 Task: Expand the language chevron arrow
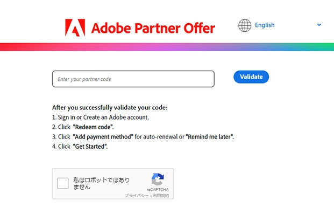coord(319,25)
